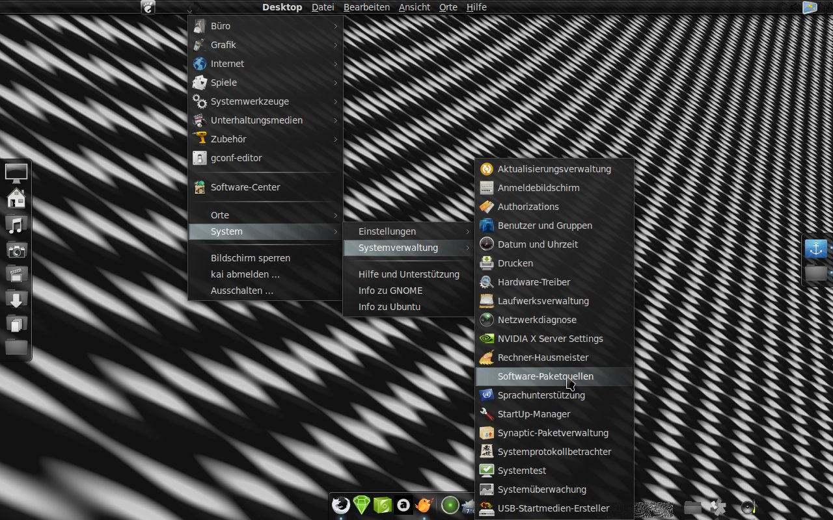
Task: Launch NVIDIA X Server Settings
Action: [554, 339]
